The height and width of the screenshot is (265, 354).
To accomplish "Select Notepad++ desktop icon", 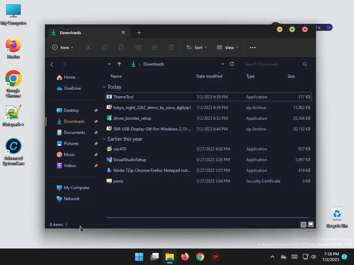I will pos(13,116).
